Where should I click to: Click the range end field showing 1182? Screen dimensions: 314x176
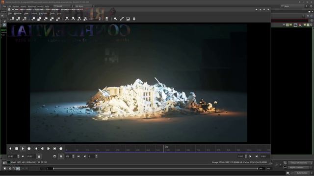(241, 156)
